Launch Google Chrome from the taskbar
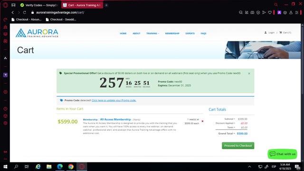This screenshot has width=304, height=171. pos(71,167)
